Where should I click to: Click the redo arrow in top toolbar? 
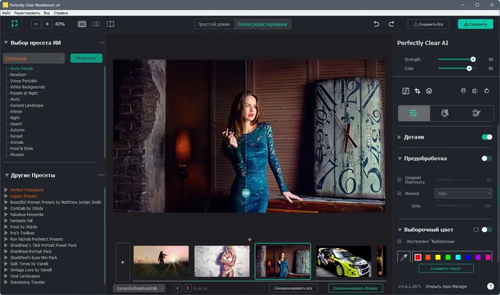tap(391, 24)
